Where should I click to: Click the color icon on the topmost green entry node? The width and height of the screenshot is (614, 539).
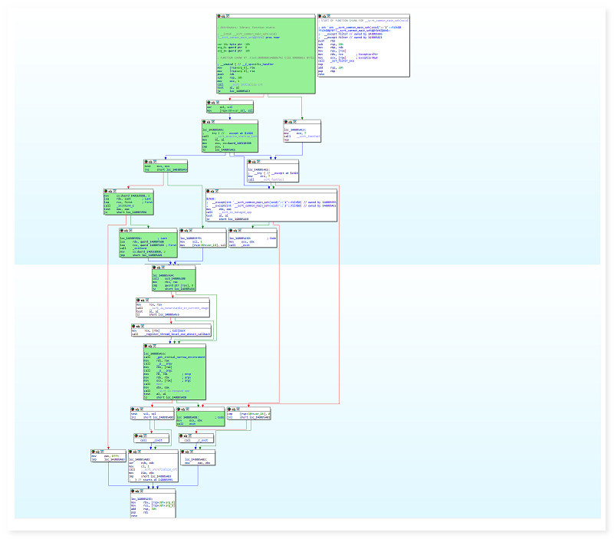(219, 16)
